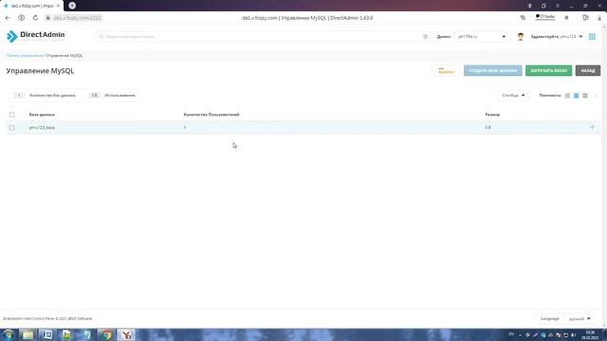This screenshot has width=607, height=341.
Task: Sort by the database name column header
Action: (42, 115)
